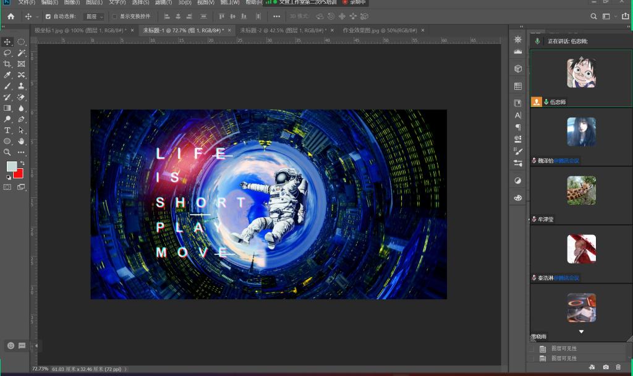Viewport: 633px width, 376px height.
Task: Click the red background color swatch
Action: 18,173
